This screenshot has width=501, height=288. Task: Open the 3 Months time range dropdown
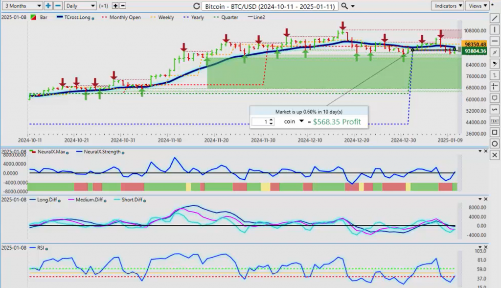pos(23,6)
